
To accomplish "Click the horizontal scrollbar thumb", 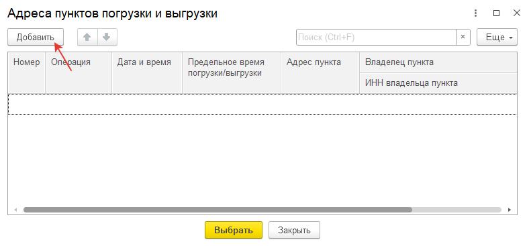I will (x=218, y=210).
